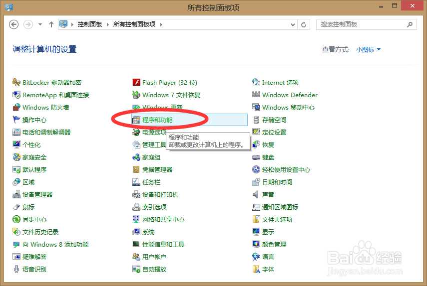The height and width of the screenshot is (286, 427).
Task: Expand the arrow after 控制面板 breadcrumb
Action: [107, 24]
